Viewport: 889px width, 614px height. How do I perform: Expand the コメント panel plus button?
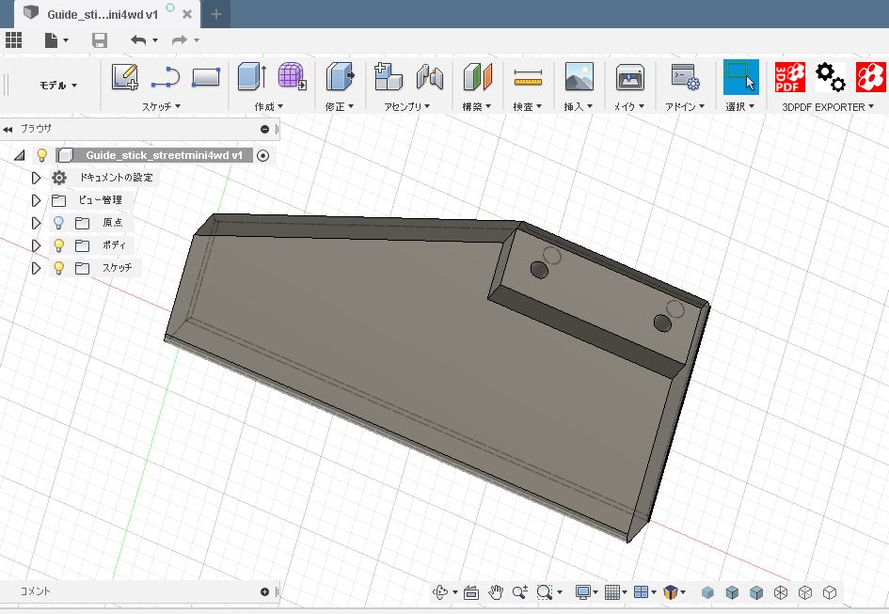(x=264, y=591)
